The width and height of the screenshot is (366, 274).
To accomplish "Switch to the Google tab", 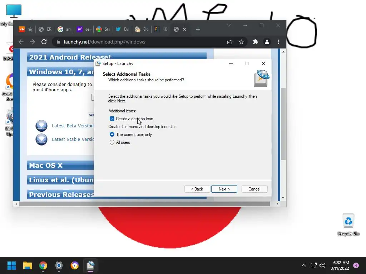I will pyautogui.click(x=64, y=29).
